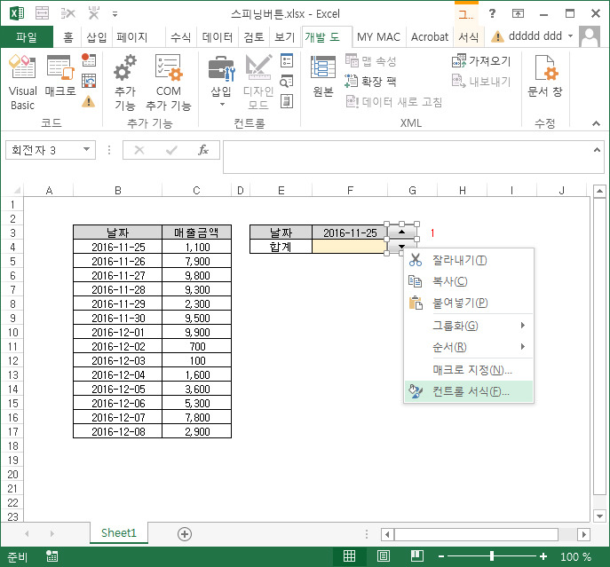Screen dimensions: 610x567
Task: Click Paste (붙여넣기) in context menu
Action: pos(469,303)
